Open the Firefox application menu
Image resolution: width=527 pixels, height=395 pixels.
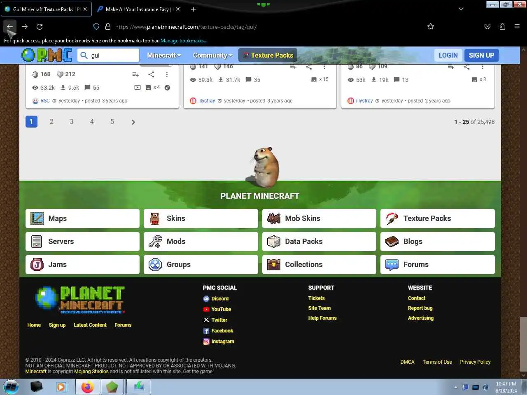(517, 26)
